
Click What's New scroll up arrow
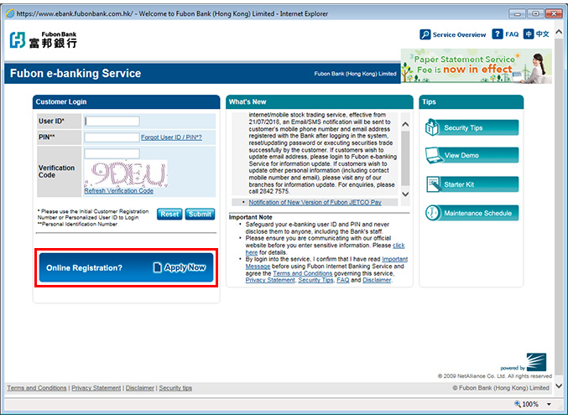(405, 125)
